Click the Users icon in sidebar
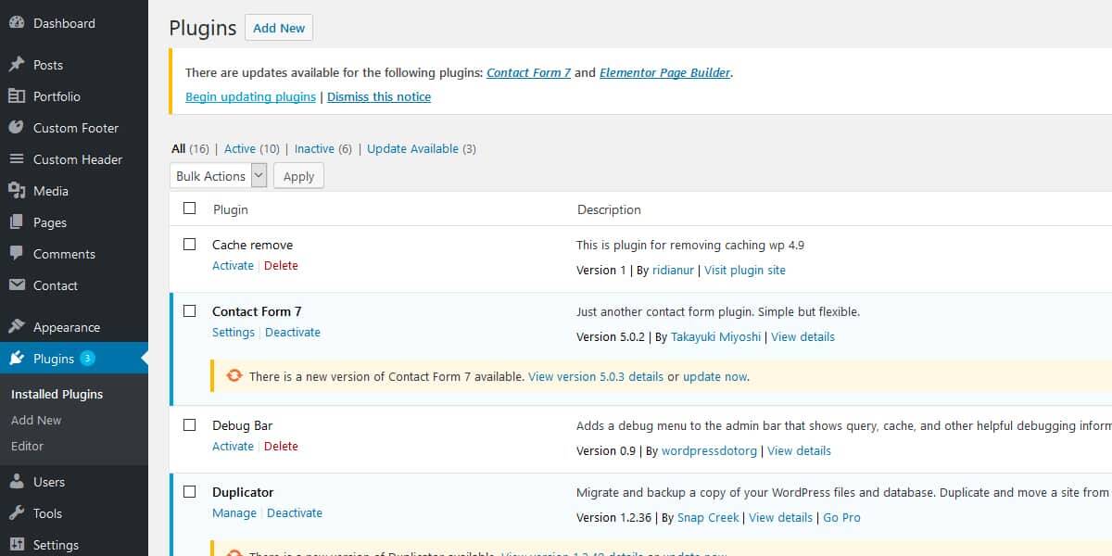The height and width of the screenshot is (556, 1112). (x=17, y=482)
